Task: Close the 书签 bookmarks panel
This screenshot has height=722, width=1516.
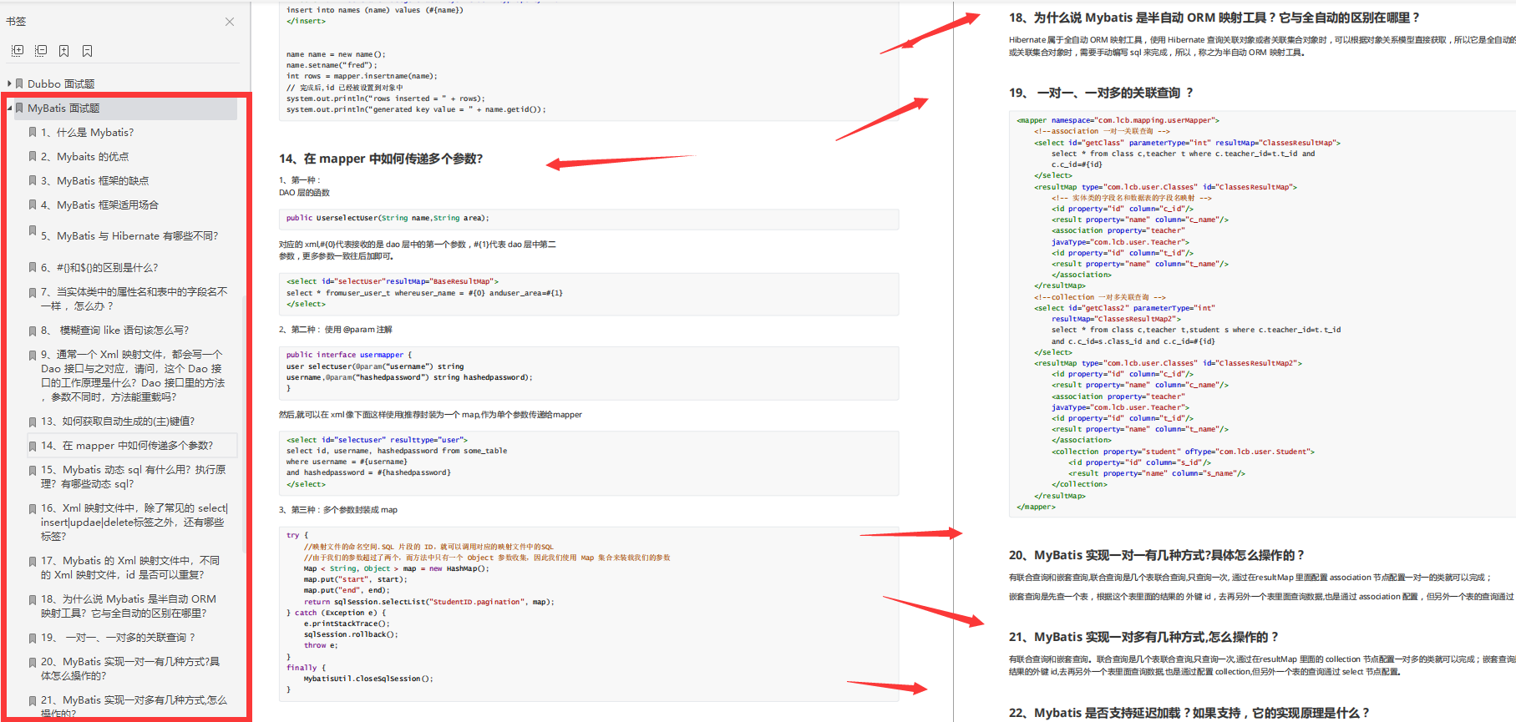Action: click(x=230, y=22)
